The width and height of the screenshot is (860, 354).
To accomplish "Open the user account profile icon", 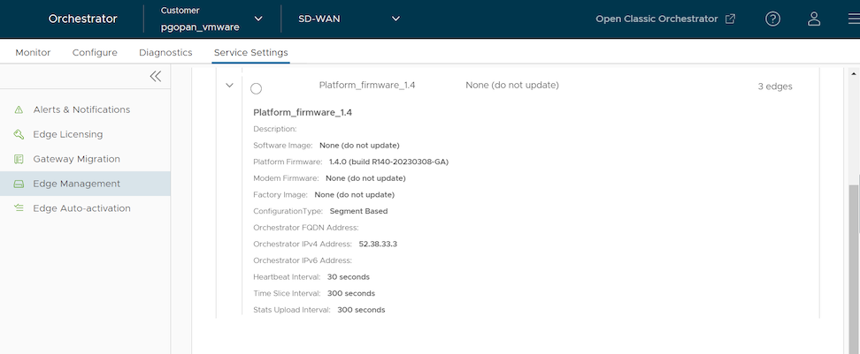I will point(814,19).
